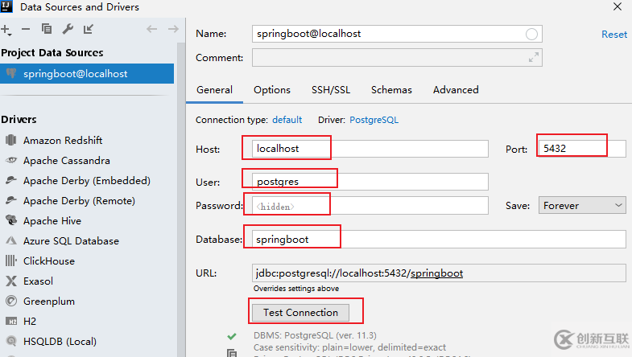Screen dimensions: 632x357
Task: Open the Schemas tab
Action: pos(391,90)
